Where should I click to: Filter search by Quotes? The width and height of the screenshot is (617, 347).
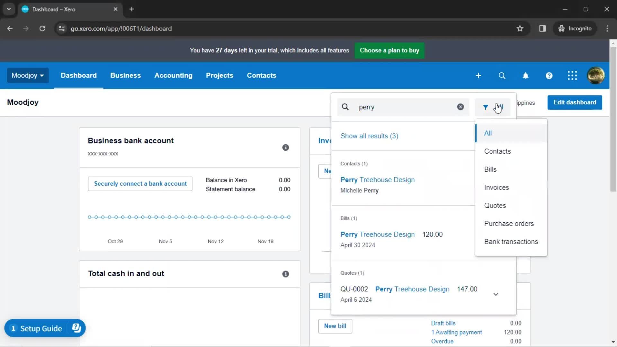pyautogui.click(x=511, y=206)
